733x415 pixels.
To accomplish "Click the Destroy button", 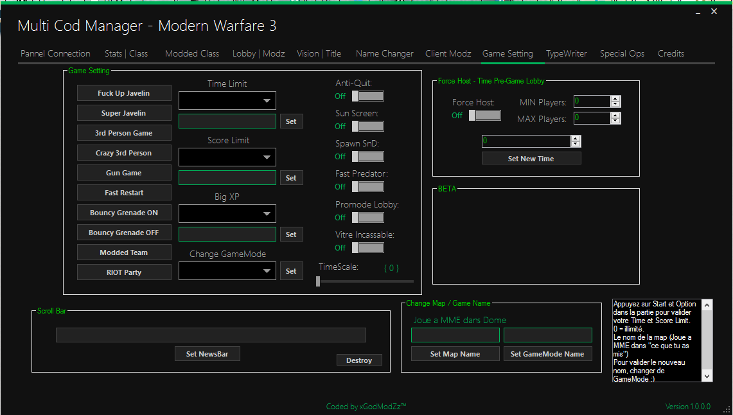I will (359, 360).
